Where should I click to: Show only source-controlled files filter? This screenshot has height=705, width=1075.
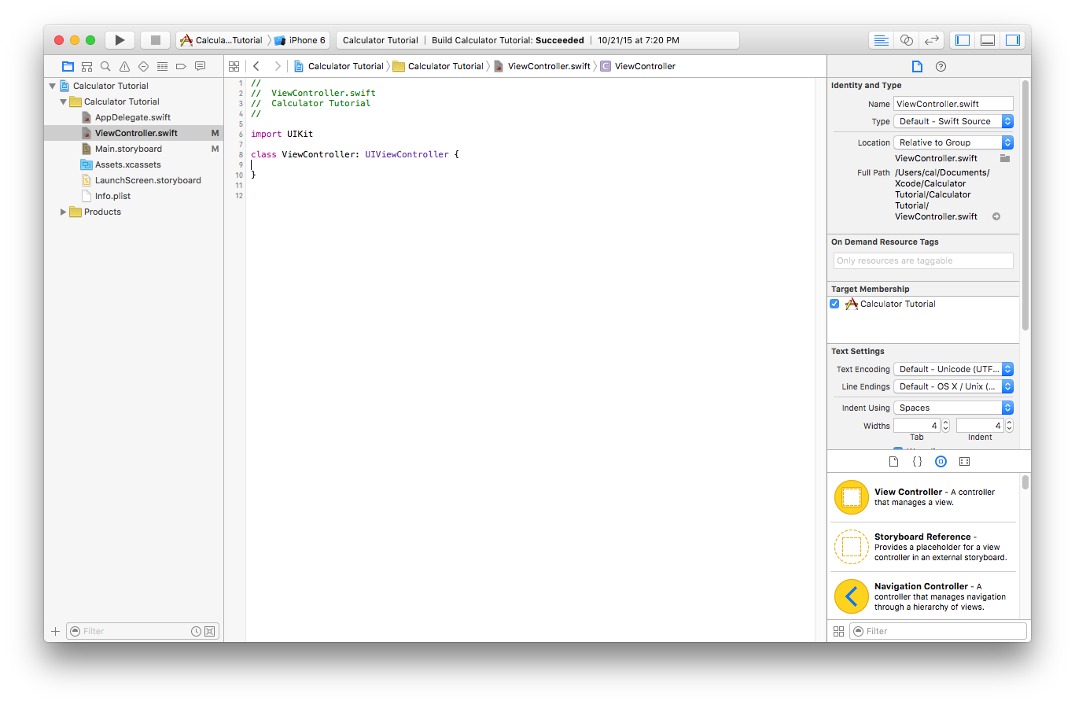point(209,631)
